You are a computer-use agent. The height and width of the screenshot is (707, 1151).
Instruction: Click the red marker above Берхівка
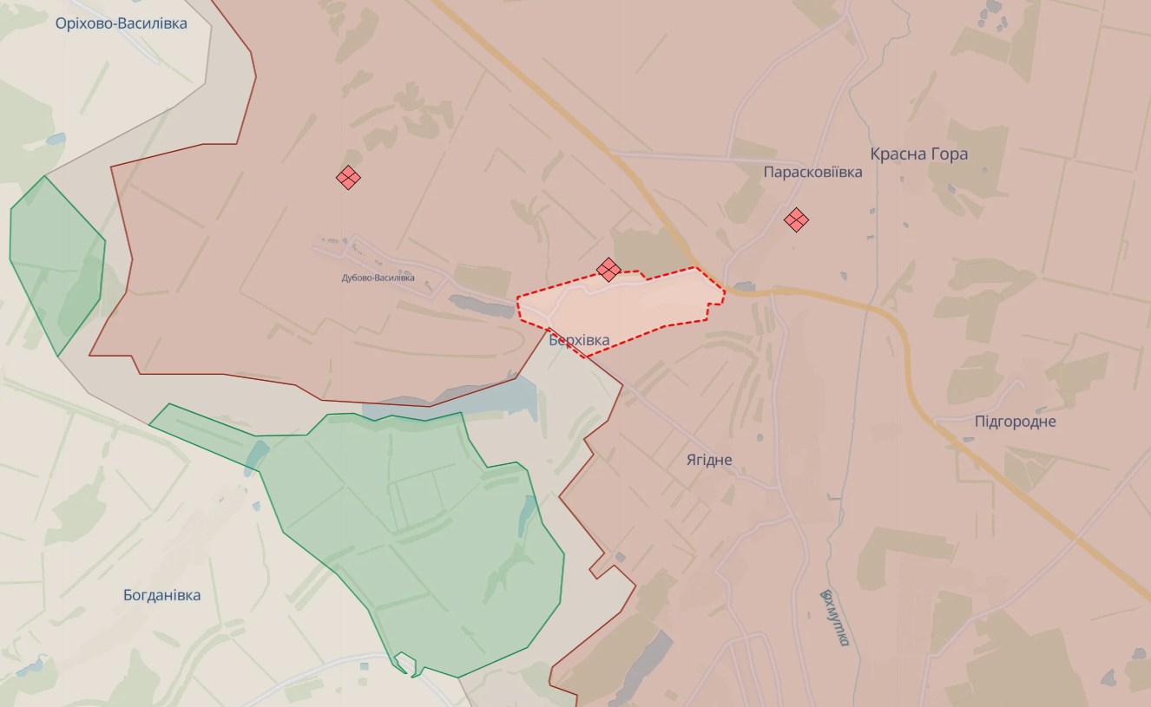tap(608, 270)
